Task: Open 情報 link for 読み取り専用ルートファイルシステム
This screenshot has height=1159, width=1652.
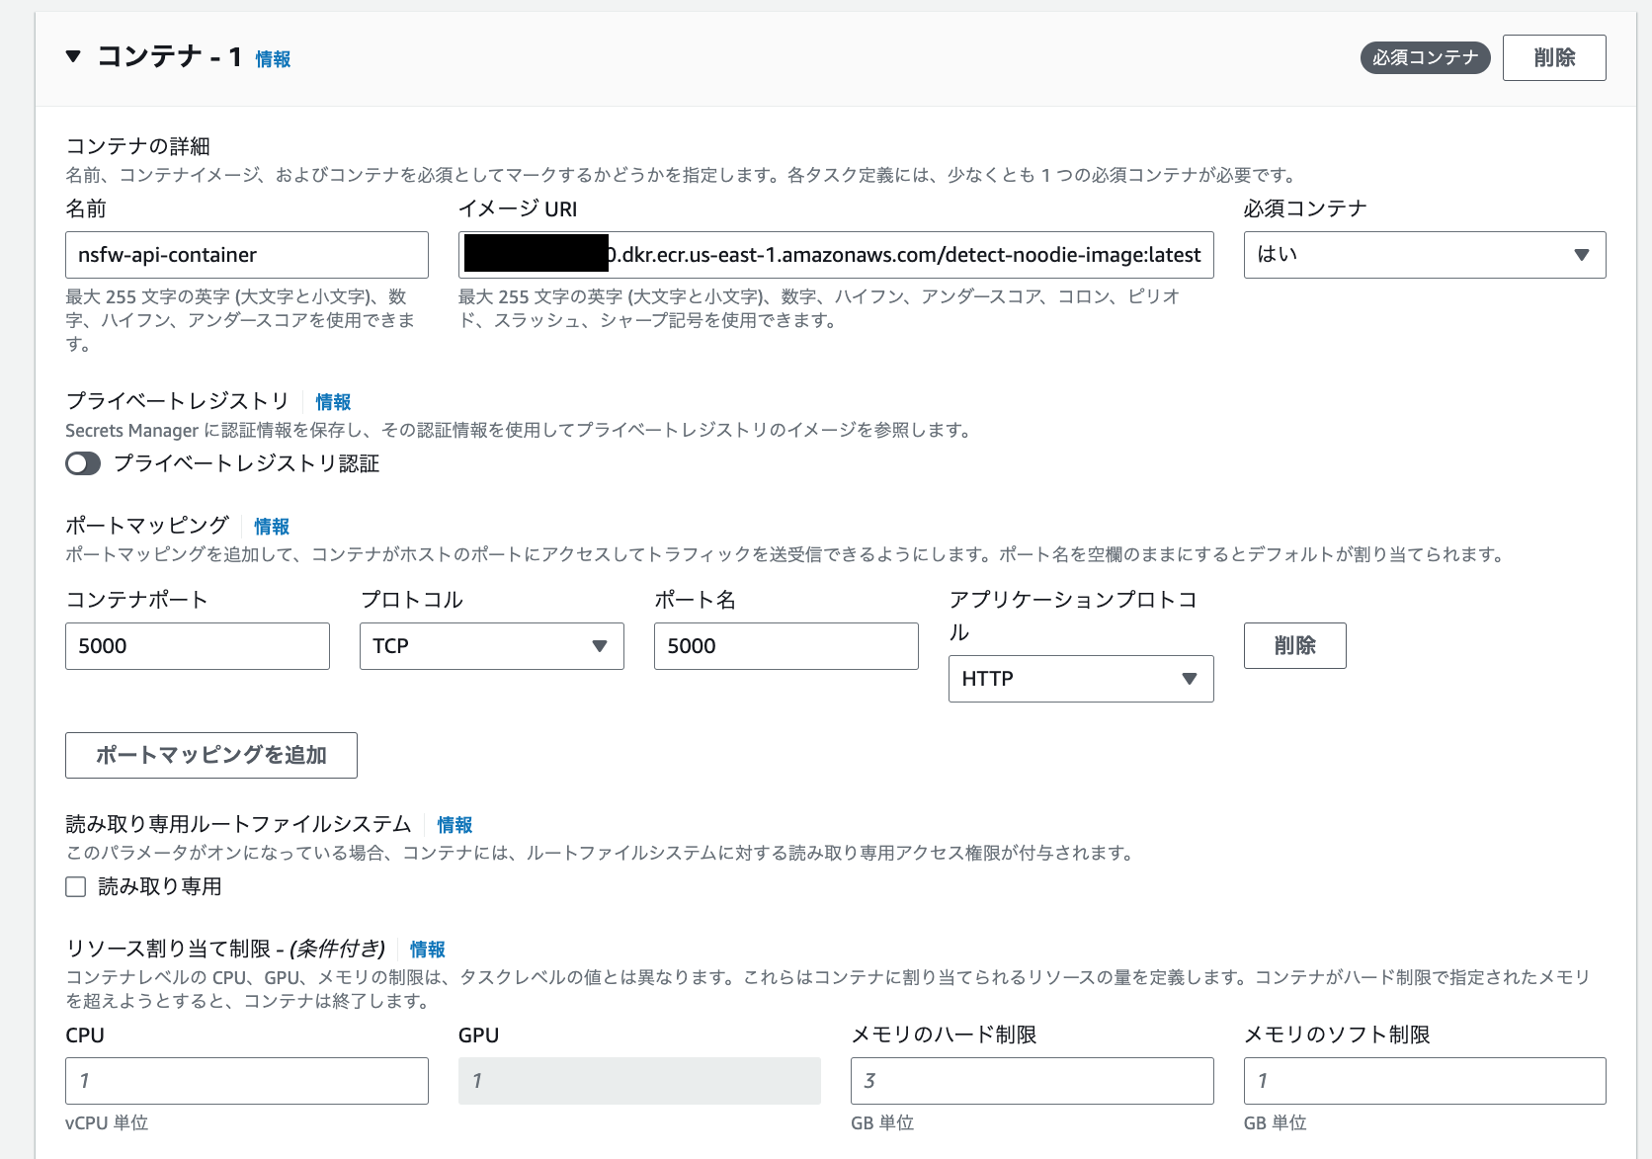Action: [454, 825]
